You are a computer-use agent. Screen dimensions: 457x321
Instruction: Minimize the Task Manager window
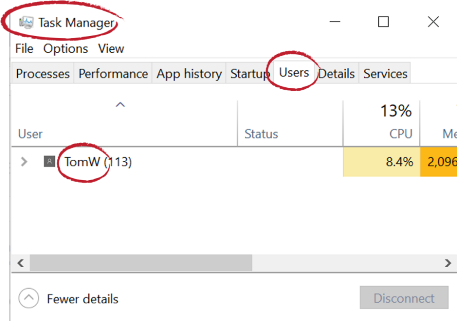pos(335,22)
